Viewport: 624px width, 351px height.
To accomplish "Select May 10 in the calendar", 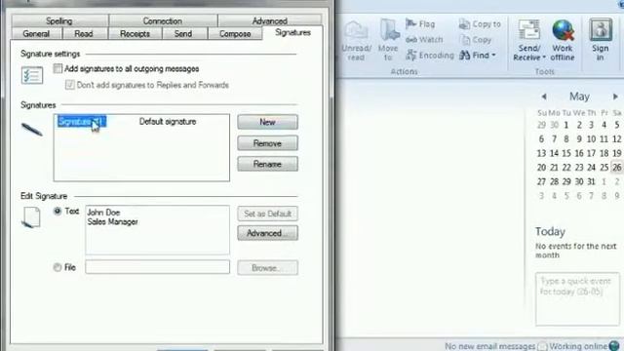I will point(592,138).
